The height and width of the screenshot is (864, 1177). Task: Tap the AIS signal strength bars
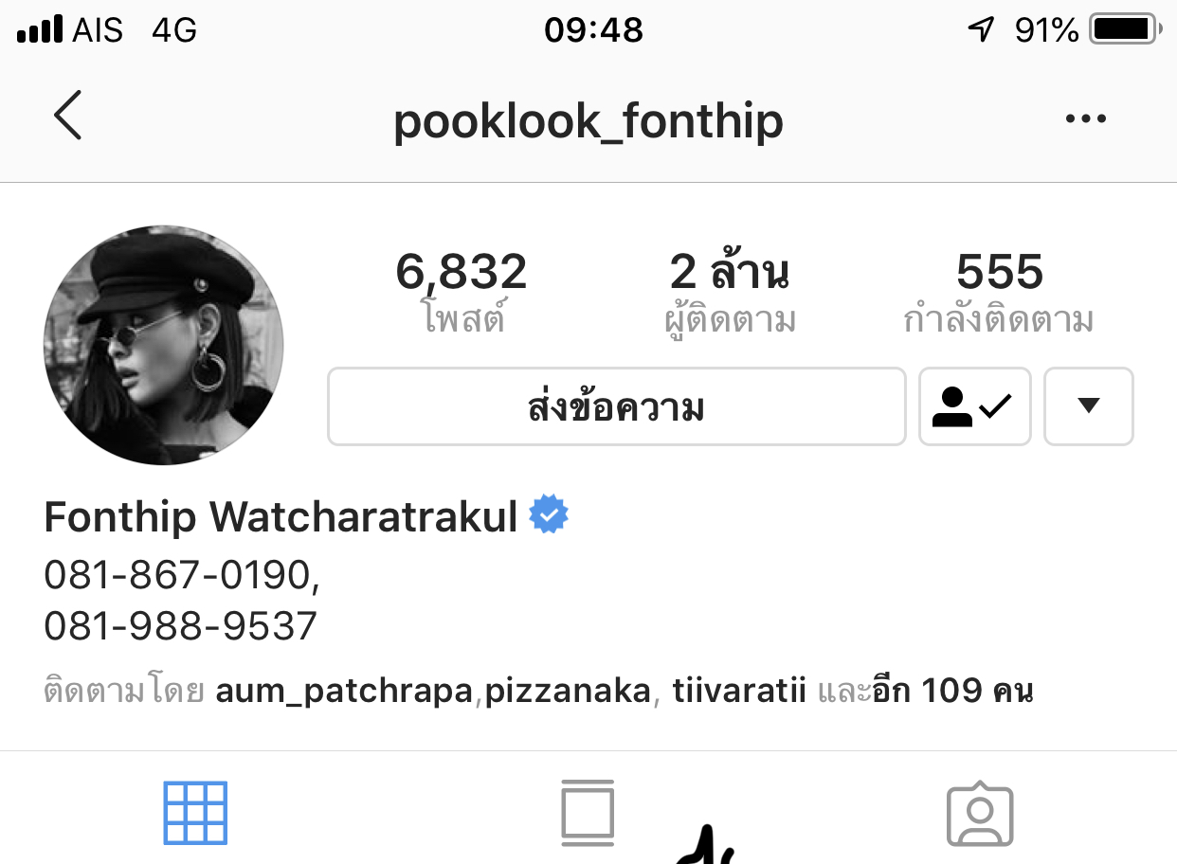point(40,30)
